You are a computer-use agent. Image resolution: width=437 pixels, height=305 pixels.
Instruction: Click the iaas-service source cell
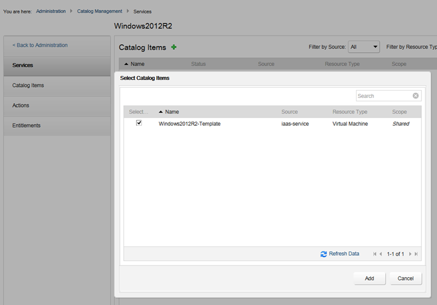click(295, 124)
